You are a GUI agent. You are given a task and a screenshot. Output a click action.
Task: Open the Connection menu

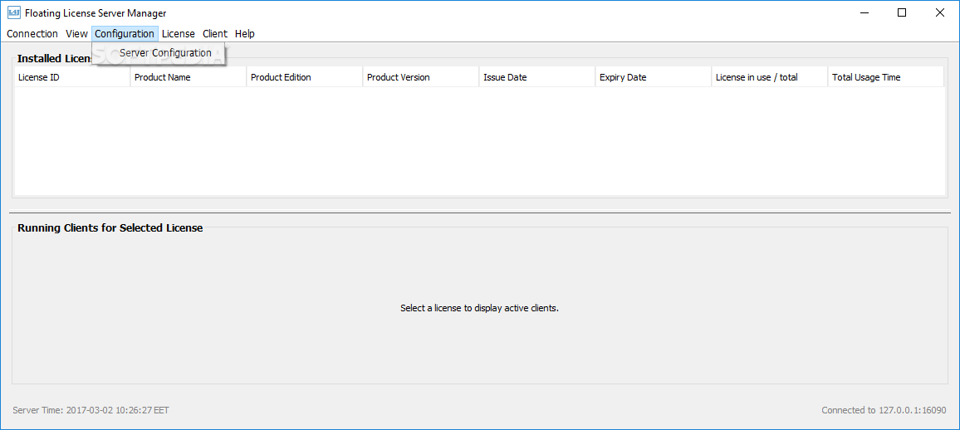(x=32, y=34)
